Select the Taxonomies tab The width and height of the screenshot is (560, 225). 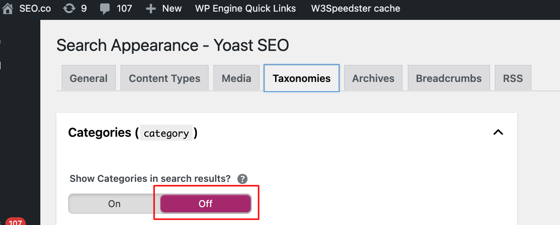301,79
